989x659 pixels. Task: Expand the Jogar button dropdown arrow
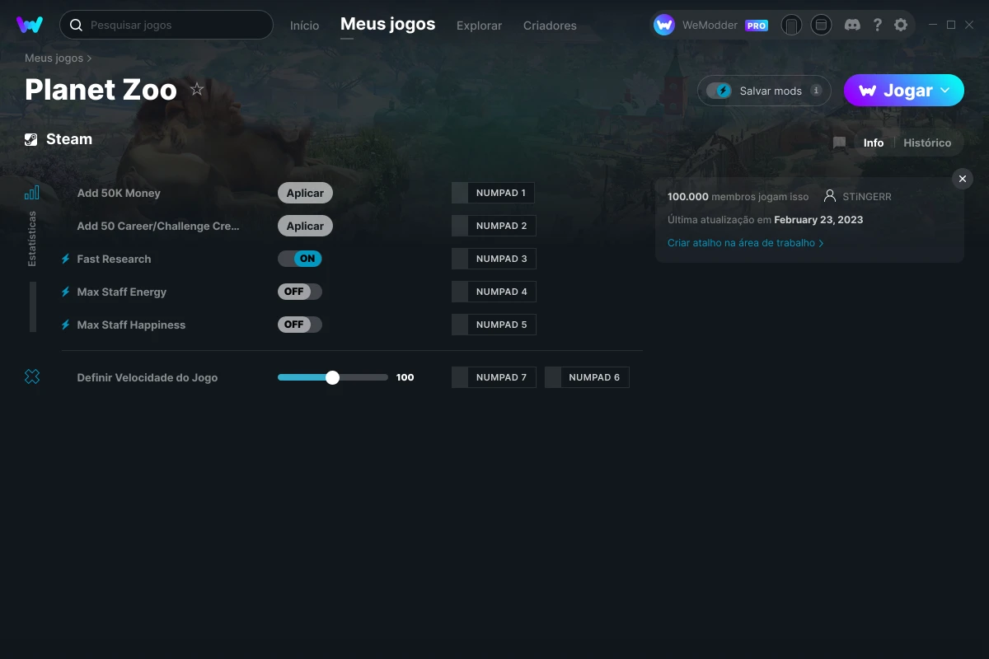(945, 91)
